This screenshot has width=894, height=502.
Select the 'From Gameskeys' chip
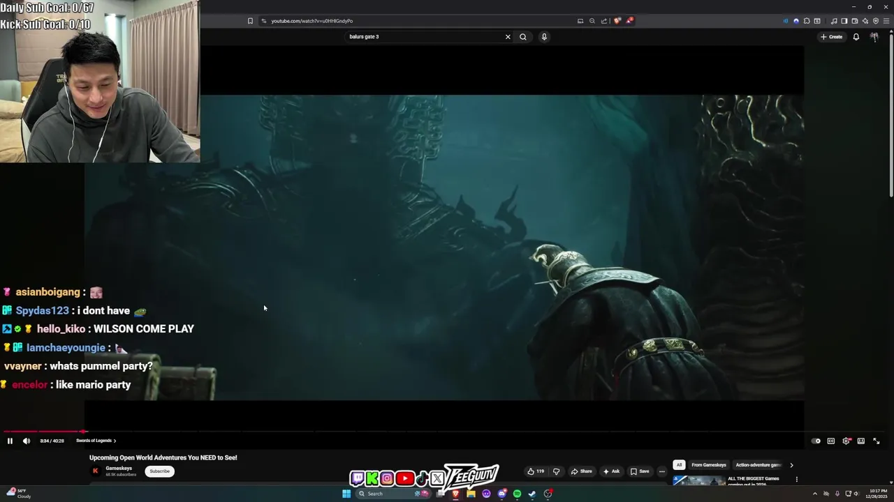pos(709,465)
